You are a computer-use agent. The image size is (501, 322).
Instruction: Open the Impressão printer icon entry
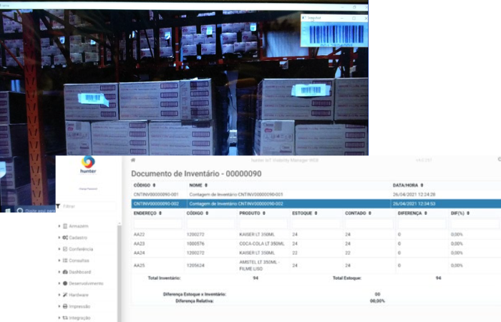[x=65, y=306]
